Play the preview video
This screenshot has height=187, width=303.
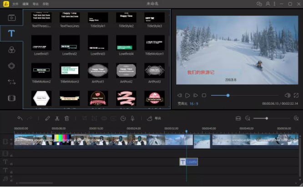pos(187,95)
